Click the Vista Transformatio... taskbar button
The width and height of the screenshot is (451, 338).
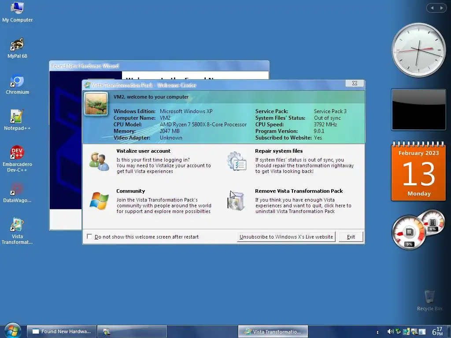coord(273,331)
